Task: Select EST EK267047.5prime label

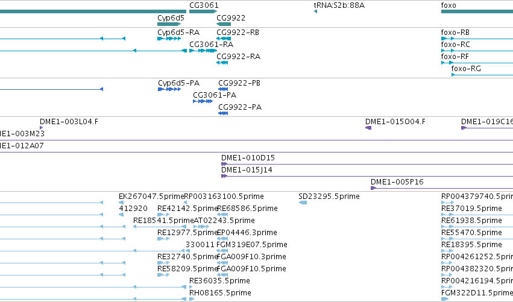Action: click(151, 197)
